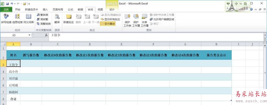The width and height of the screenshot is (267, 105).
Task: Open the 文件 (File) tab
Action: (x=6, y=10)
